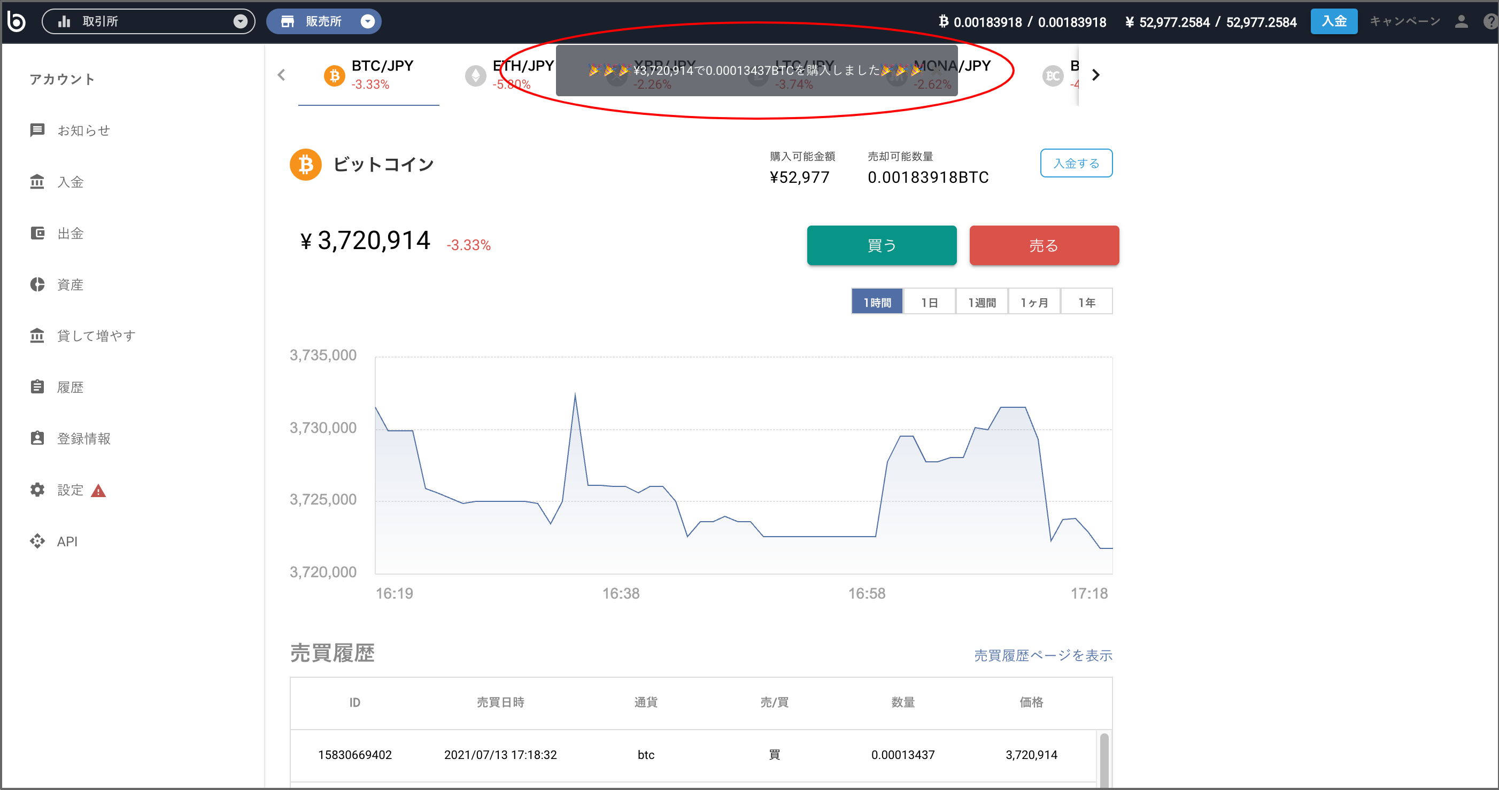Image resolution: width=1499 pixels, height=790 pixels.
Task: Open the 取引所 exchange dropdown
Action: [x=149, y=21]
